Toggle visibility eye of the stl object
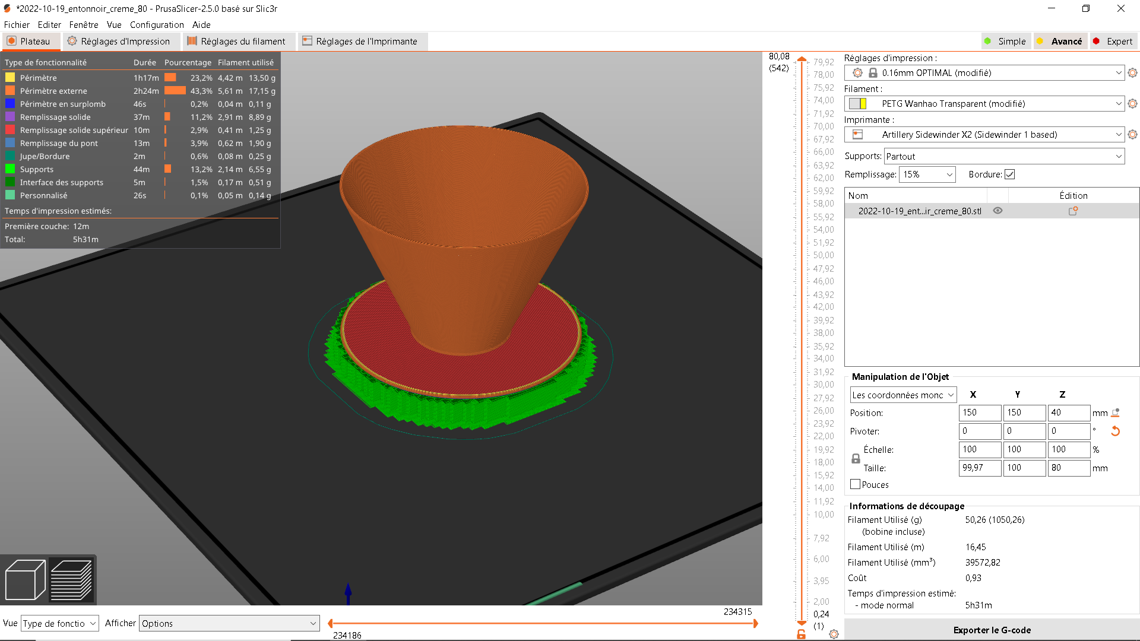The width and height of the screenshot is (1140, 641). coord(997,211)
